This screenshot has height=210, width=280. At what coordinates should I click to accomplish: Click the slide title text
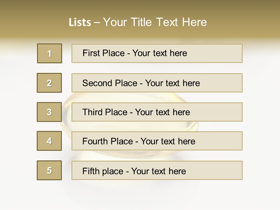point(138,22)
